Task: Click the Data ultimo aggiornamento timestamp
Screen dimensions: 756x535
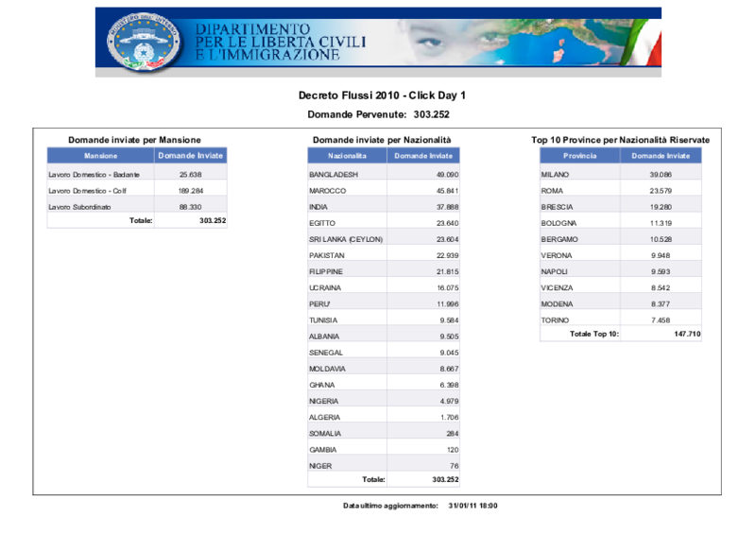Action: pyautogui.click(x=473, y=506)
